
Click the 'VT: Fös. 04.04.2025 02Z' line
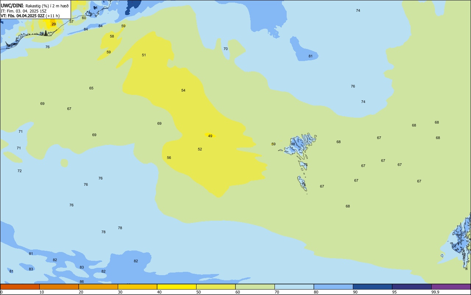(x=22, y=16)
